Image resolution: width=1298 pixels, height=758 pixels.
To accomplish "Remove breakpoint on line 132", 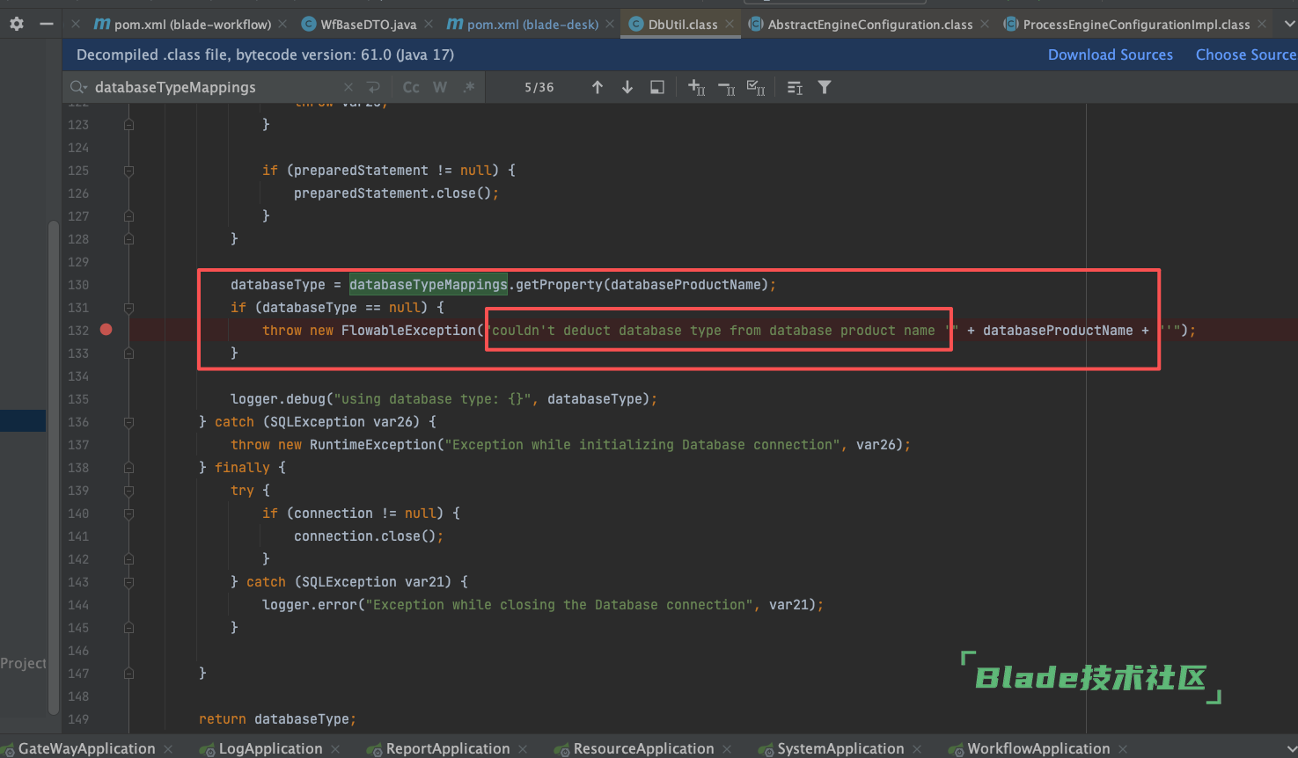I will (106, 330).
